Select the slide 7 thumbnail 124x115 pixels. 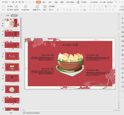pos(12,89)
